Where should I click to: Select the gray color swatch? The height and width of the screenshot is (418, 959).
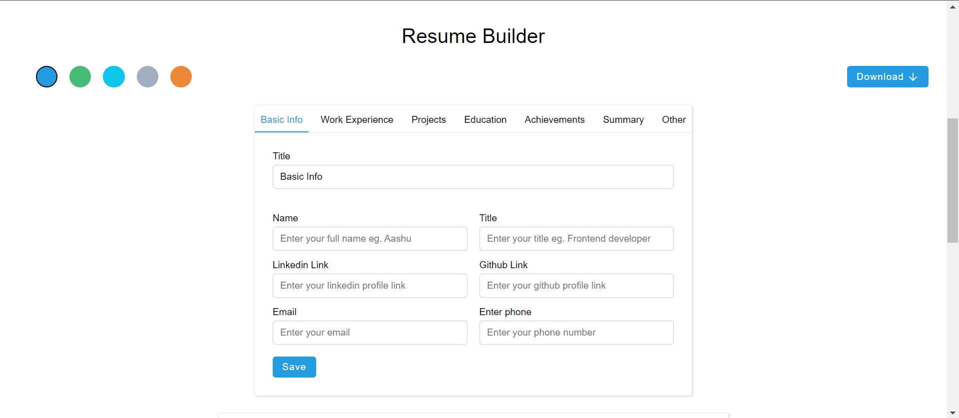click(x=147, y=77)
